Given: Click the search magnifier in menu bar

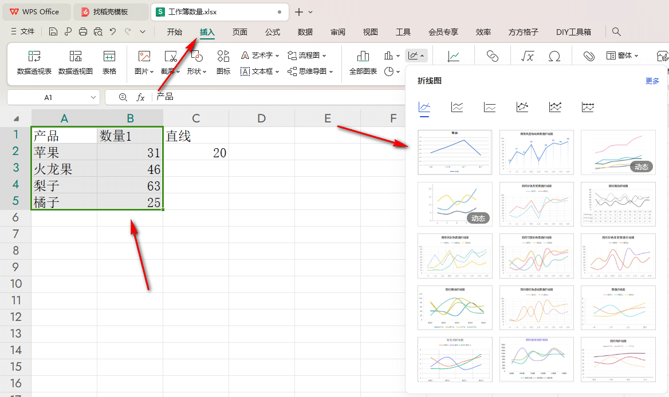Looking at the screenshot, I should pos(616,31).
